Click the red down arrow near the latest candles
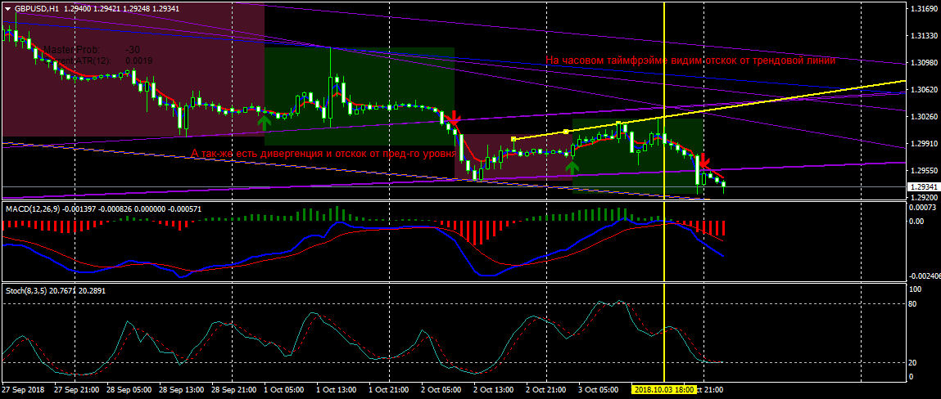The height and width of the screenshot is (399, 941). click(x=704, y=160)
